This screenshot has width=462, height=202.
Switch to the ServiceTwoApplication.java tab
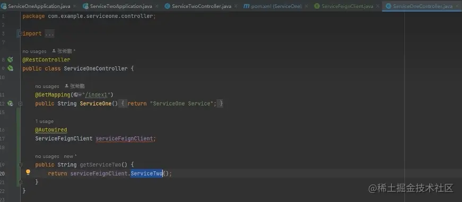[120, 6]
